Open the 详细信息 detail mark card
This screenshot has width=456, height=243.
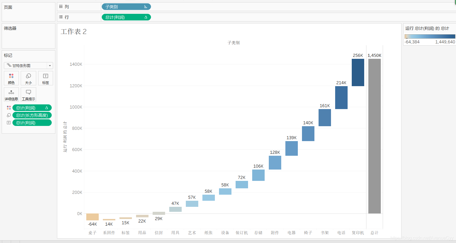(x=11, y=94)
